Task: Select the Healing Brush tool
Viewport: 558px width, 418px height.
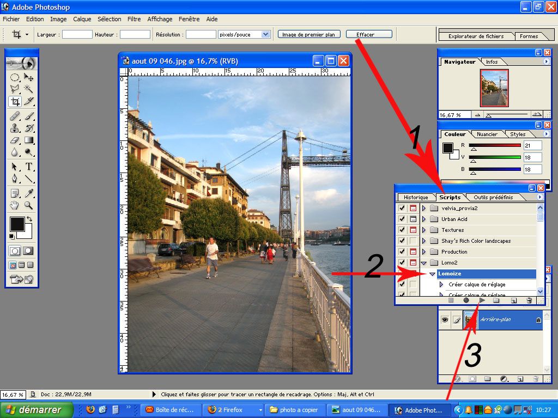Action: (x=15, y=116)
